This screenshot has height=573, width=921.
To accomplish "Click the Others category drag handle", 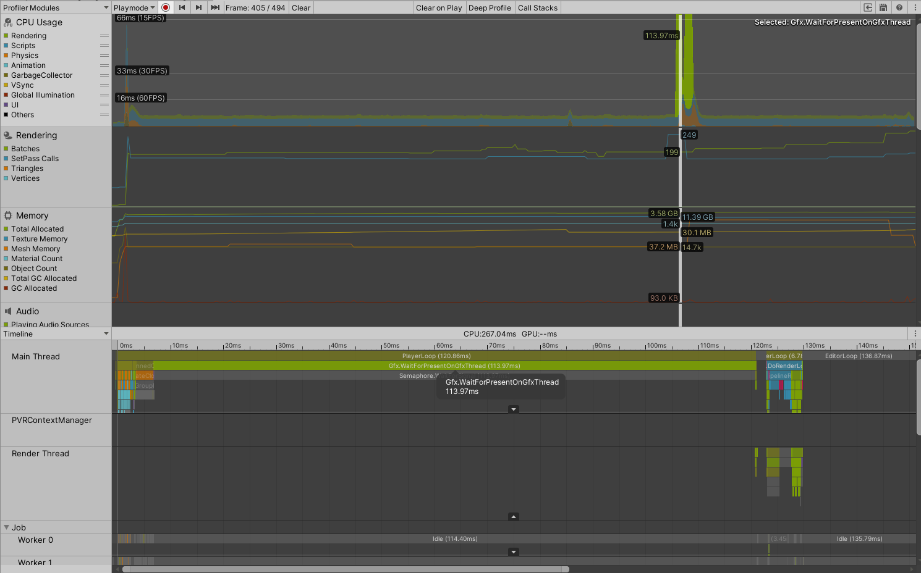I will 104,115.
